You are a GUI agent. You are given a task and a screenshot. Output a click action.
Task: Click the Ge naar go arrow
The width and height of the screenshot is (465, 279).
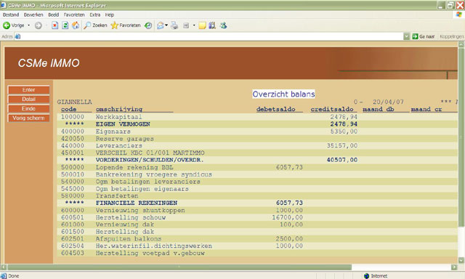424,36
